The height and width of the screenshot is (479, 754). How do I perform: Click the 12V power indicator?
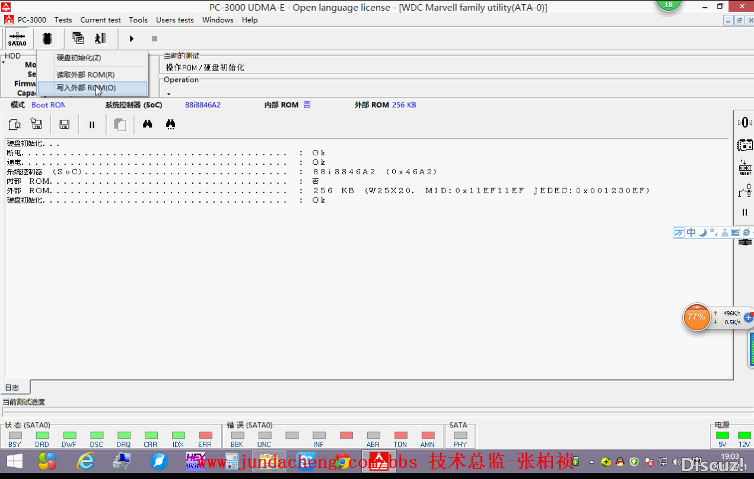(x=744, y=435)
